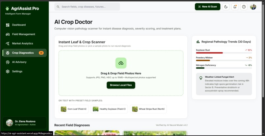The width and height of the screenshot is (265, 136).
Task: Click the 'AI Crop Doctor' page title
Action: [73, 22]
